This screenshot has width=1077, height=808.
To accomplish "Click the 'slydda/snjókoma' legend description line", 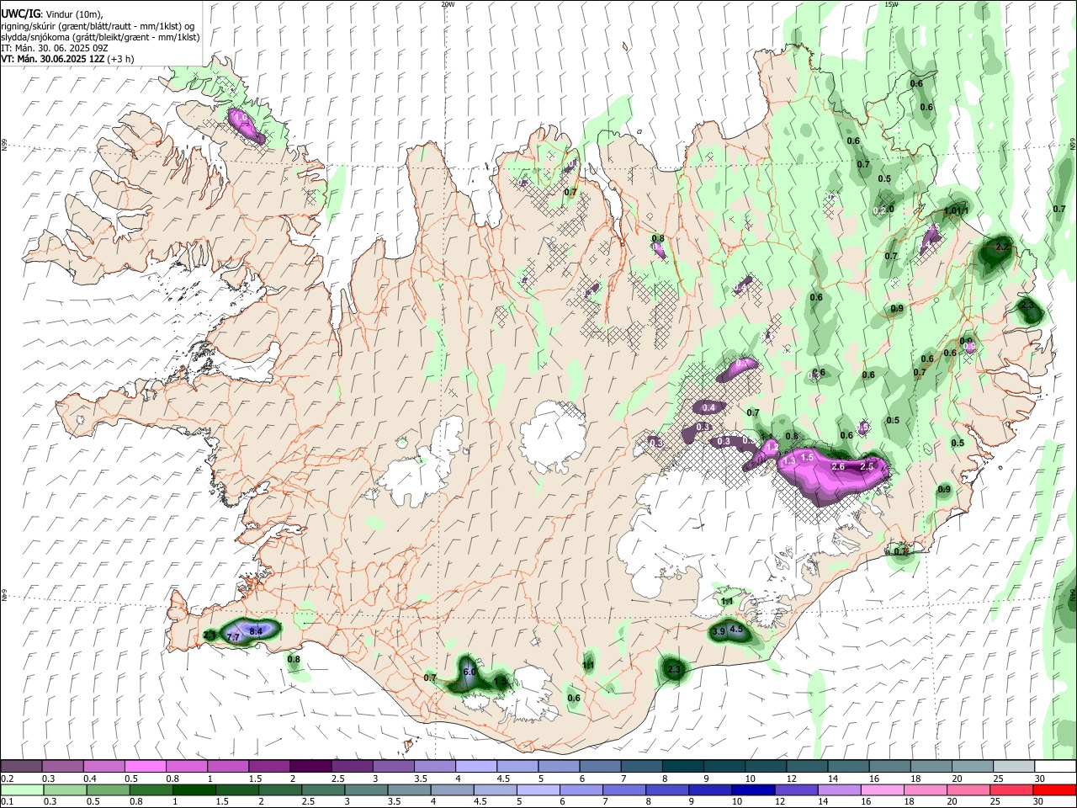I will pyautogui.click(x=100, y=37).
